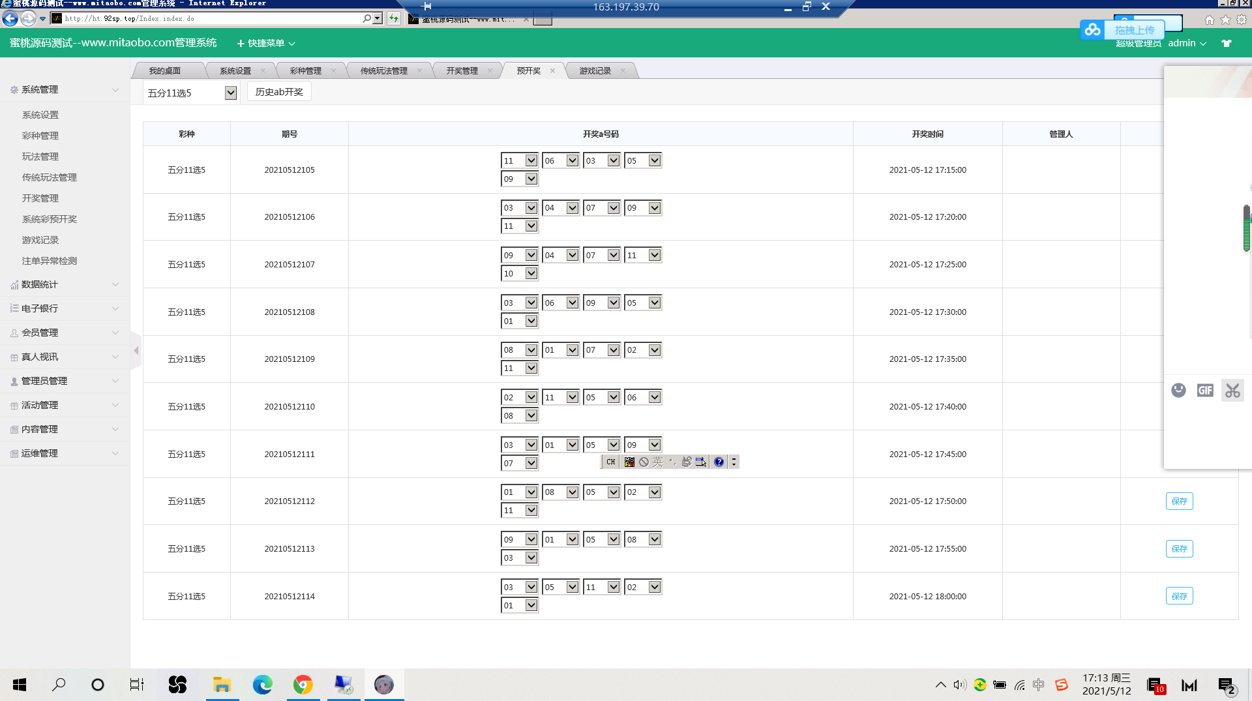Viewport: 1252px width, 701px height.
Task: Click the browser address bar URL field
Action: (x=209, y=19)
